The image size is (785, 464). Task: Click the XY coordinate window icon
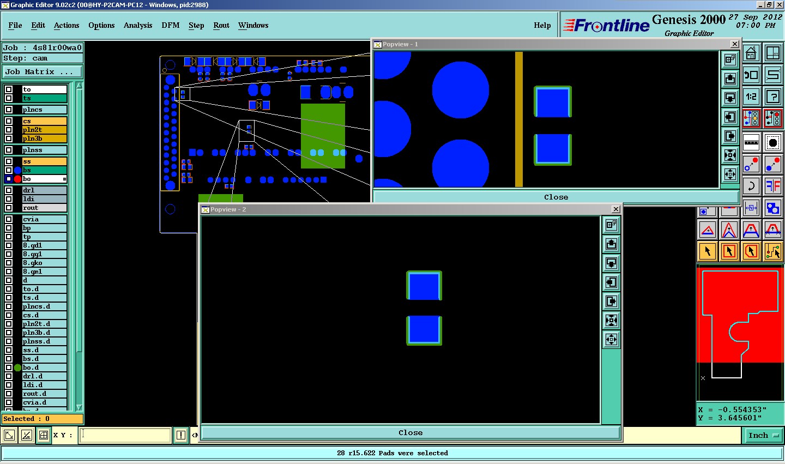[x=773, y=53]
